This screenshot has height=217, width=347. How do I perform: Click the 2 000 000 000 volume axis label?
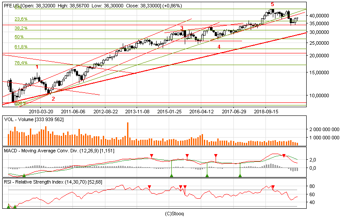tap(324, 129)
